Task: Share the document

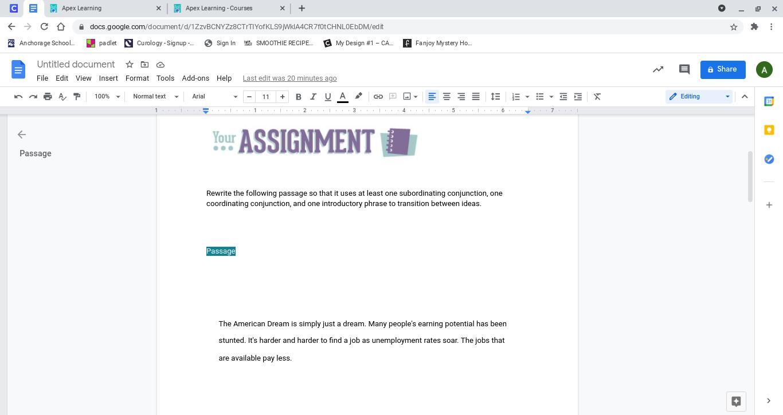Action: point(723,70)
